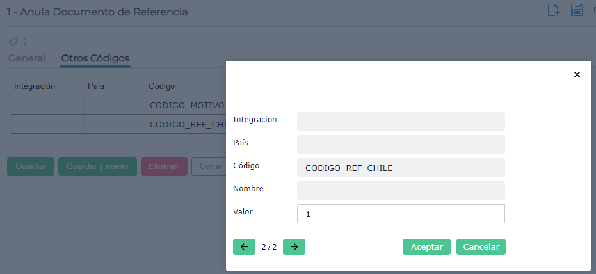Screen dimensions: 596x274
Task: Click the new document icon
Action: pos(554,10)
